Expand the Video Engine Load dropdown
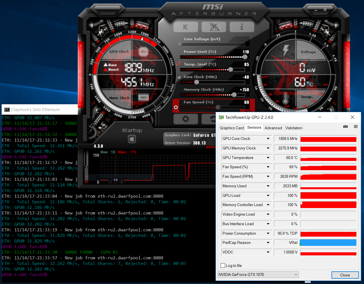This screenshot has height=284, width=364. click(268, 214)
